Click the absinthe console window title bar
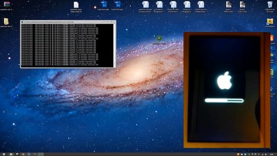 (68, 22)
